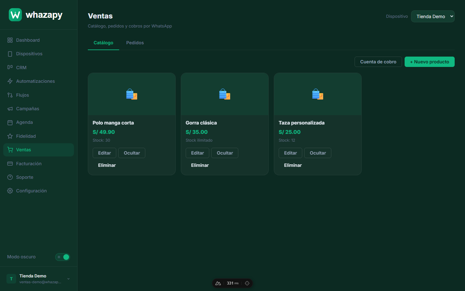Click the ventas-demo email text
This screenshot has height=291, width=465.
point(40,282)
